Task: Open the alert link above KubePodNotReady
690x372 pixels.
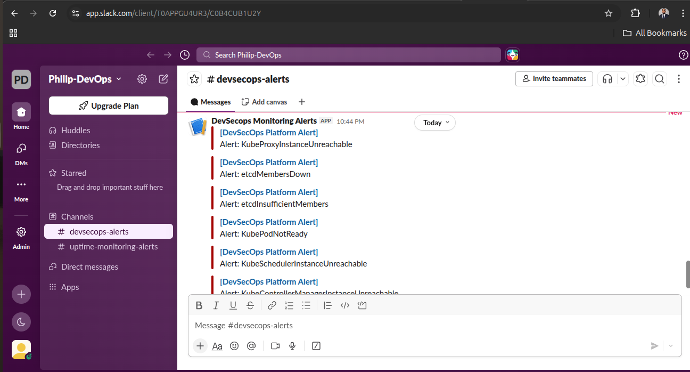Action: [x=269, y=222]
